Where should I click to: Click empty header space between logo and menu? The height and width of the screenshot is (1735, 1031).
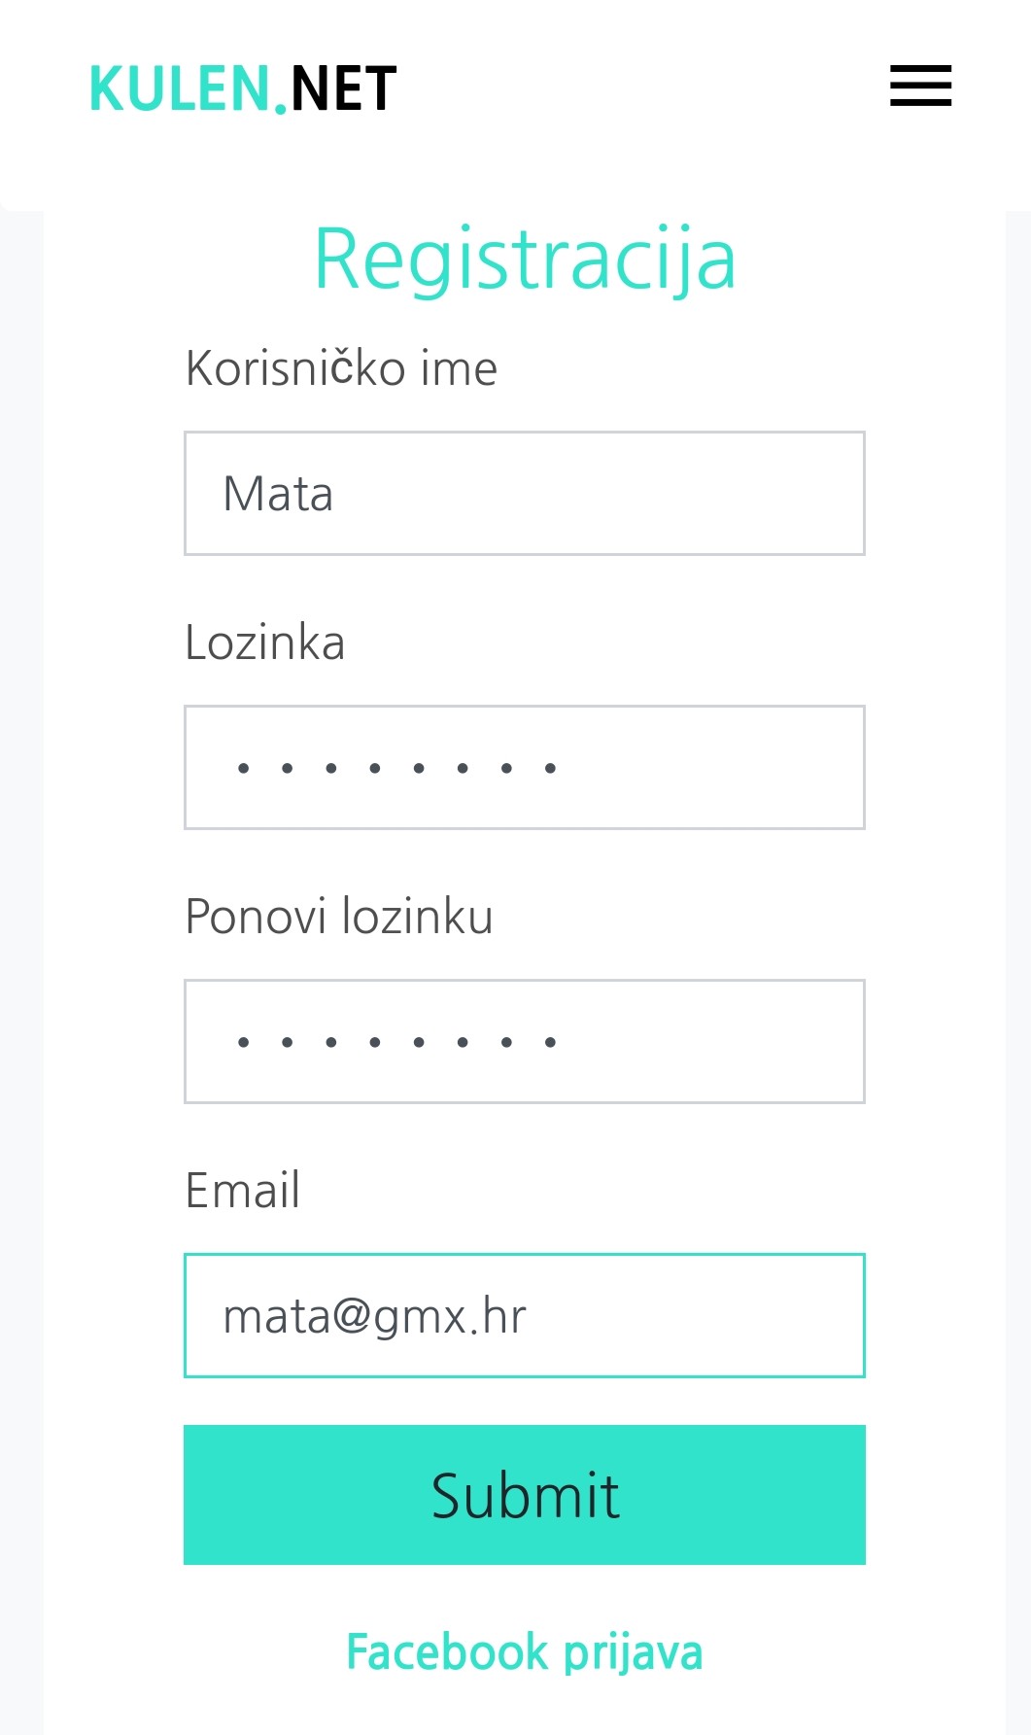click(641, 87)
